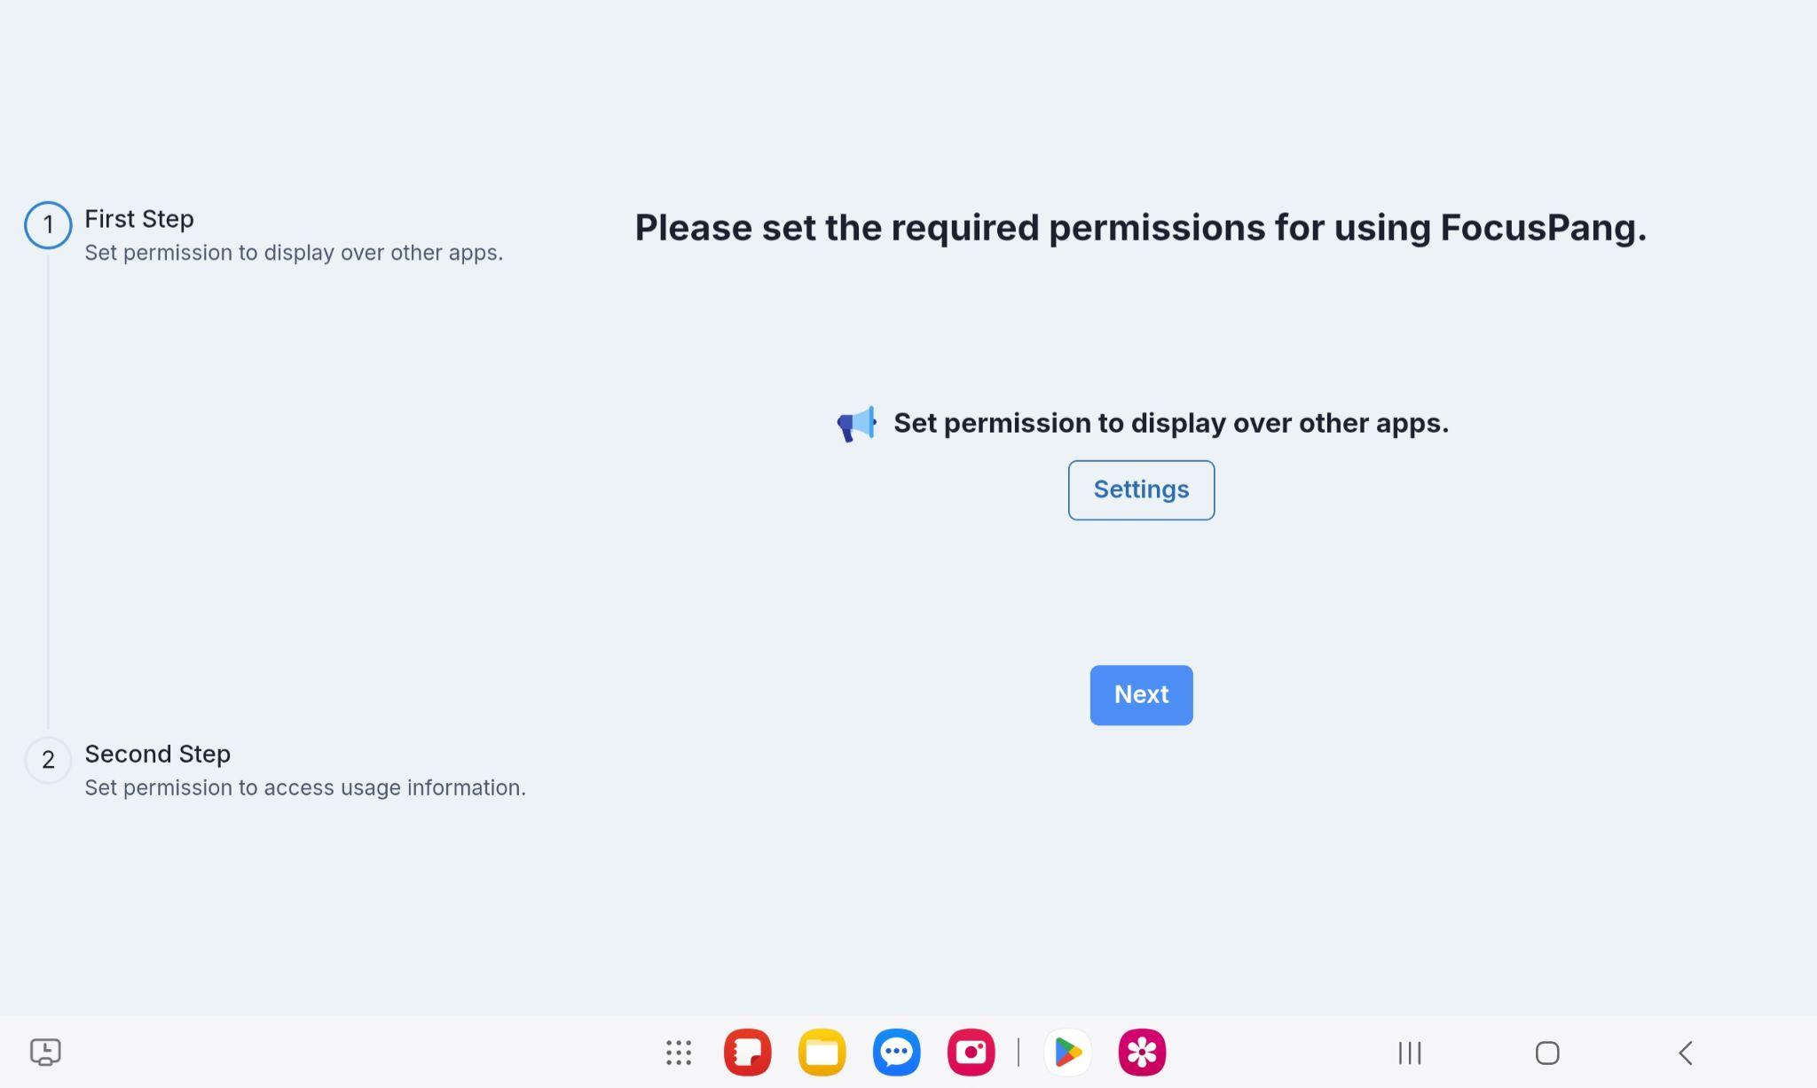Open the Camera app
Image resolution: width=1817 pixels, height=1088 pixels.
click(971, 1053)
